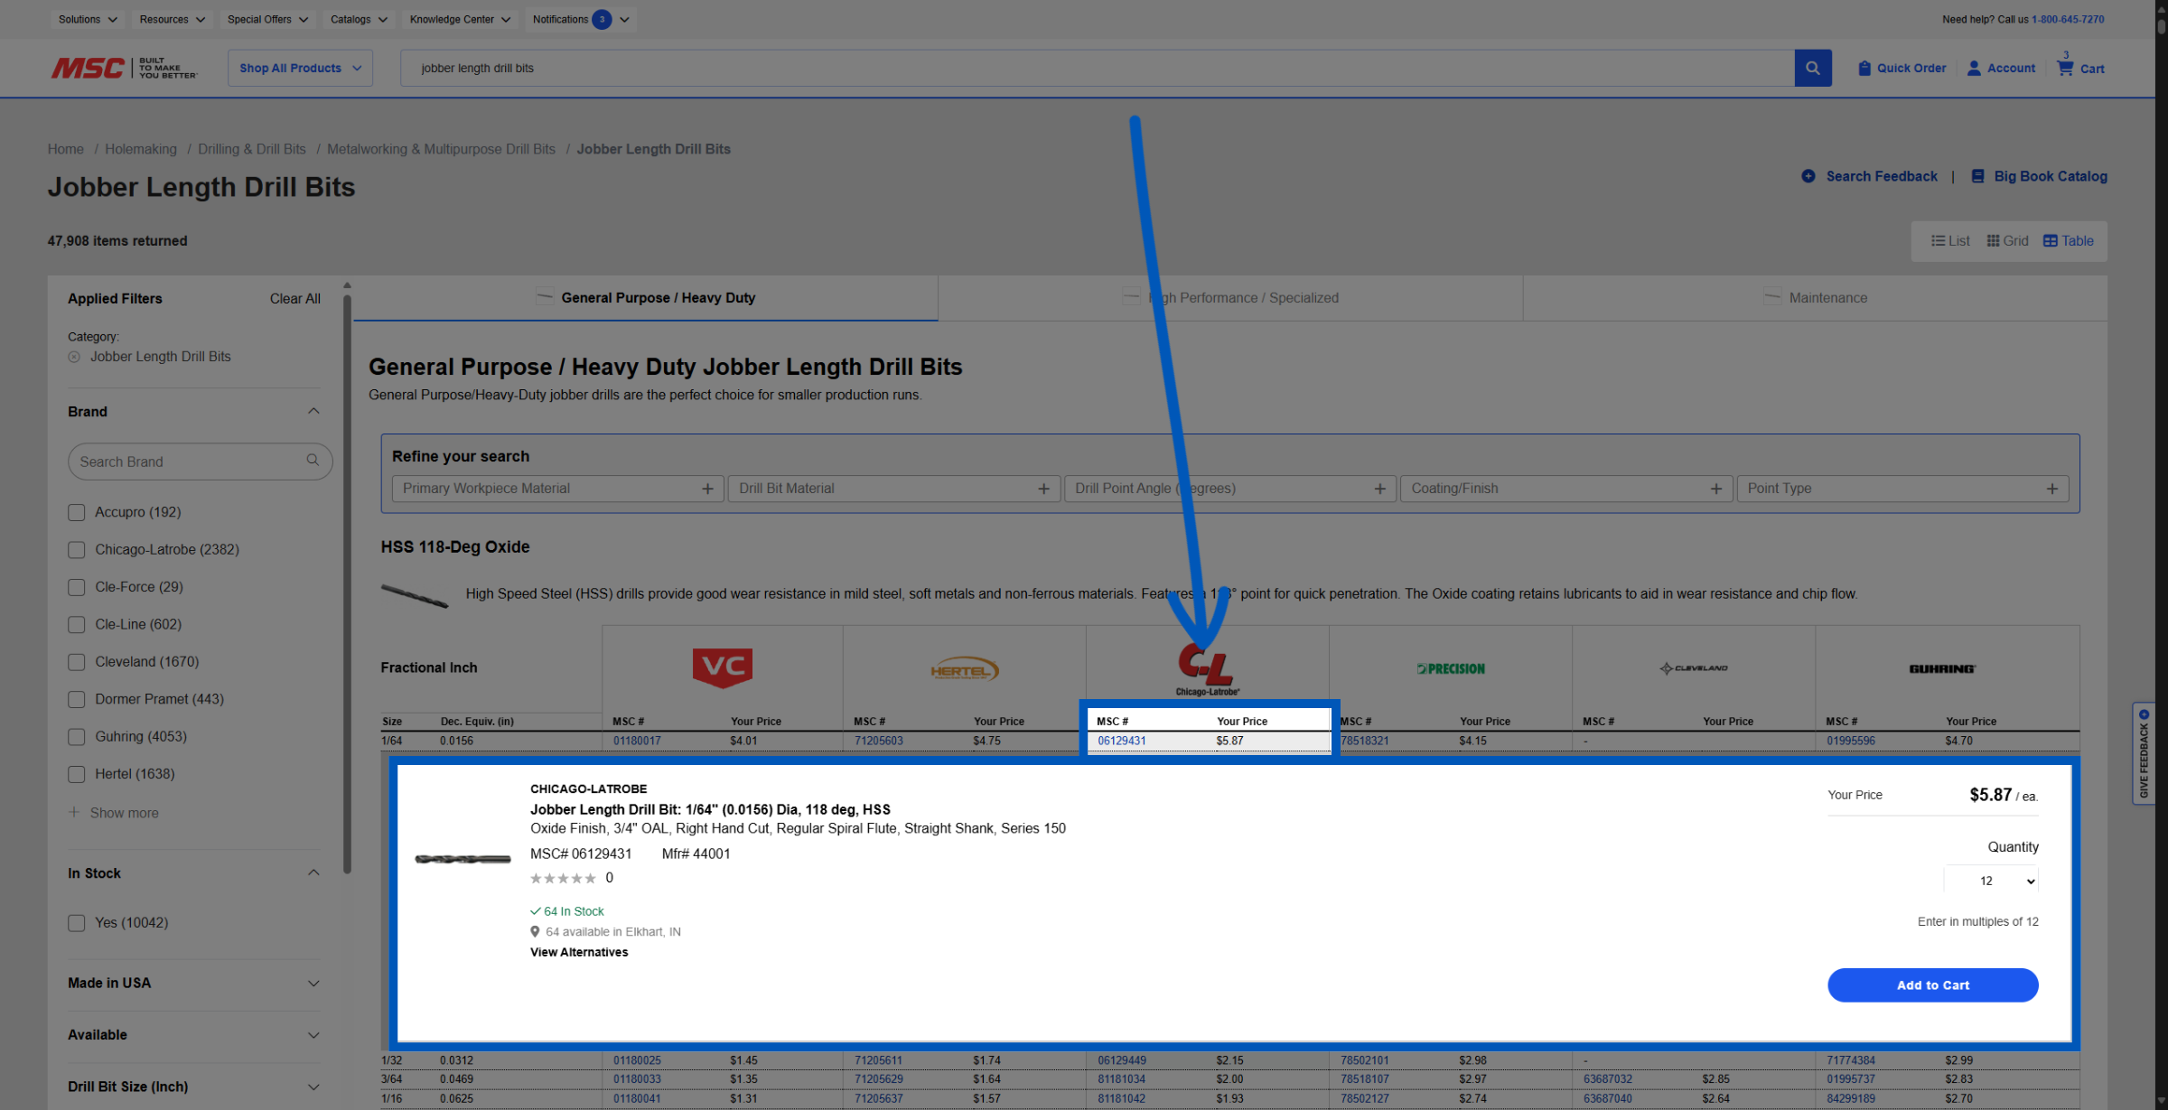2168x1110 pixels.
Task: Switch to List view
Action: pos(1950,241)
